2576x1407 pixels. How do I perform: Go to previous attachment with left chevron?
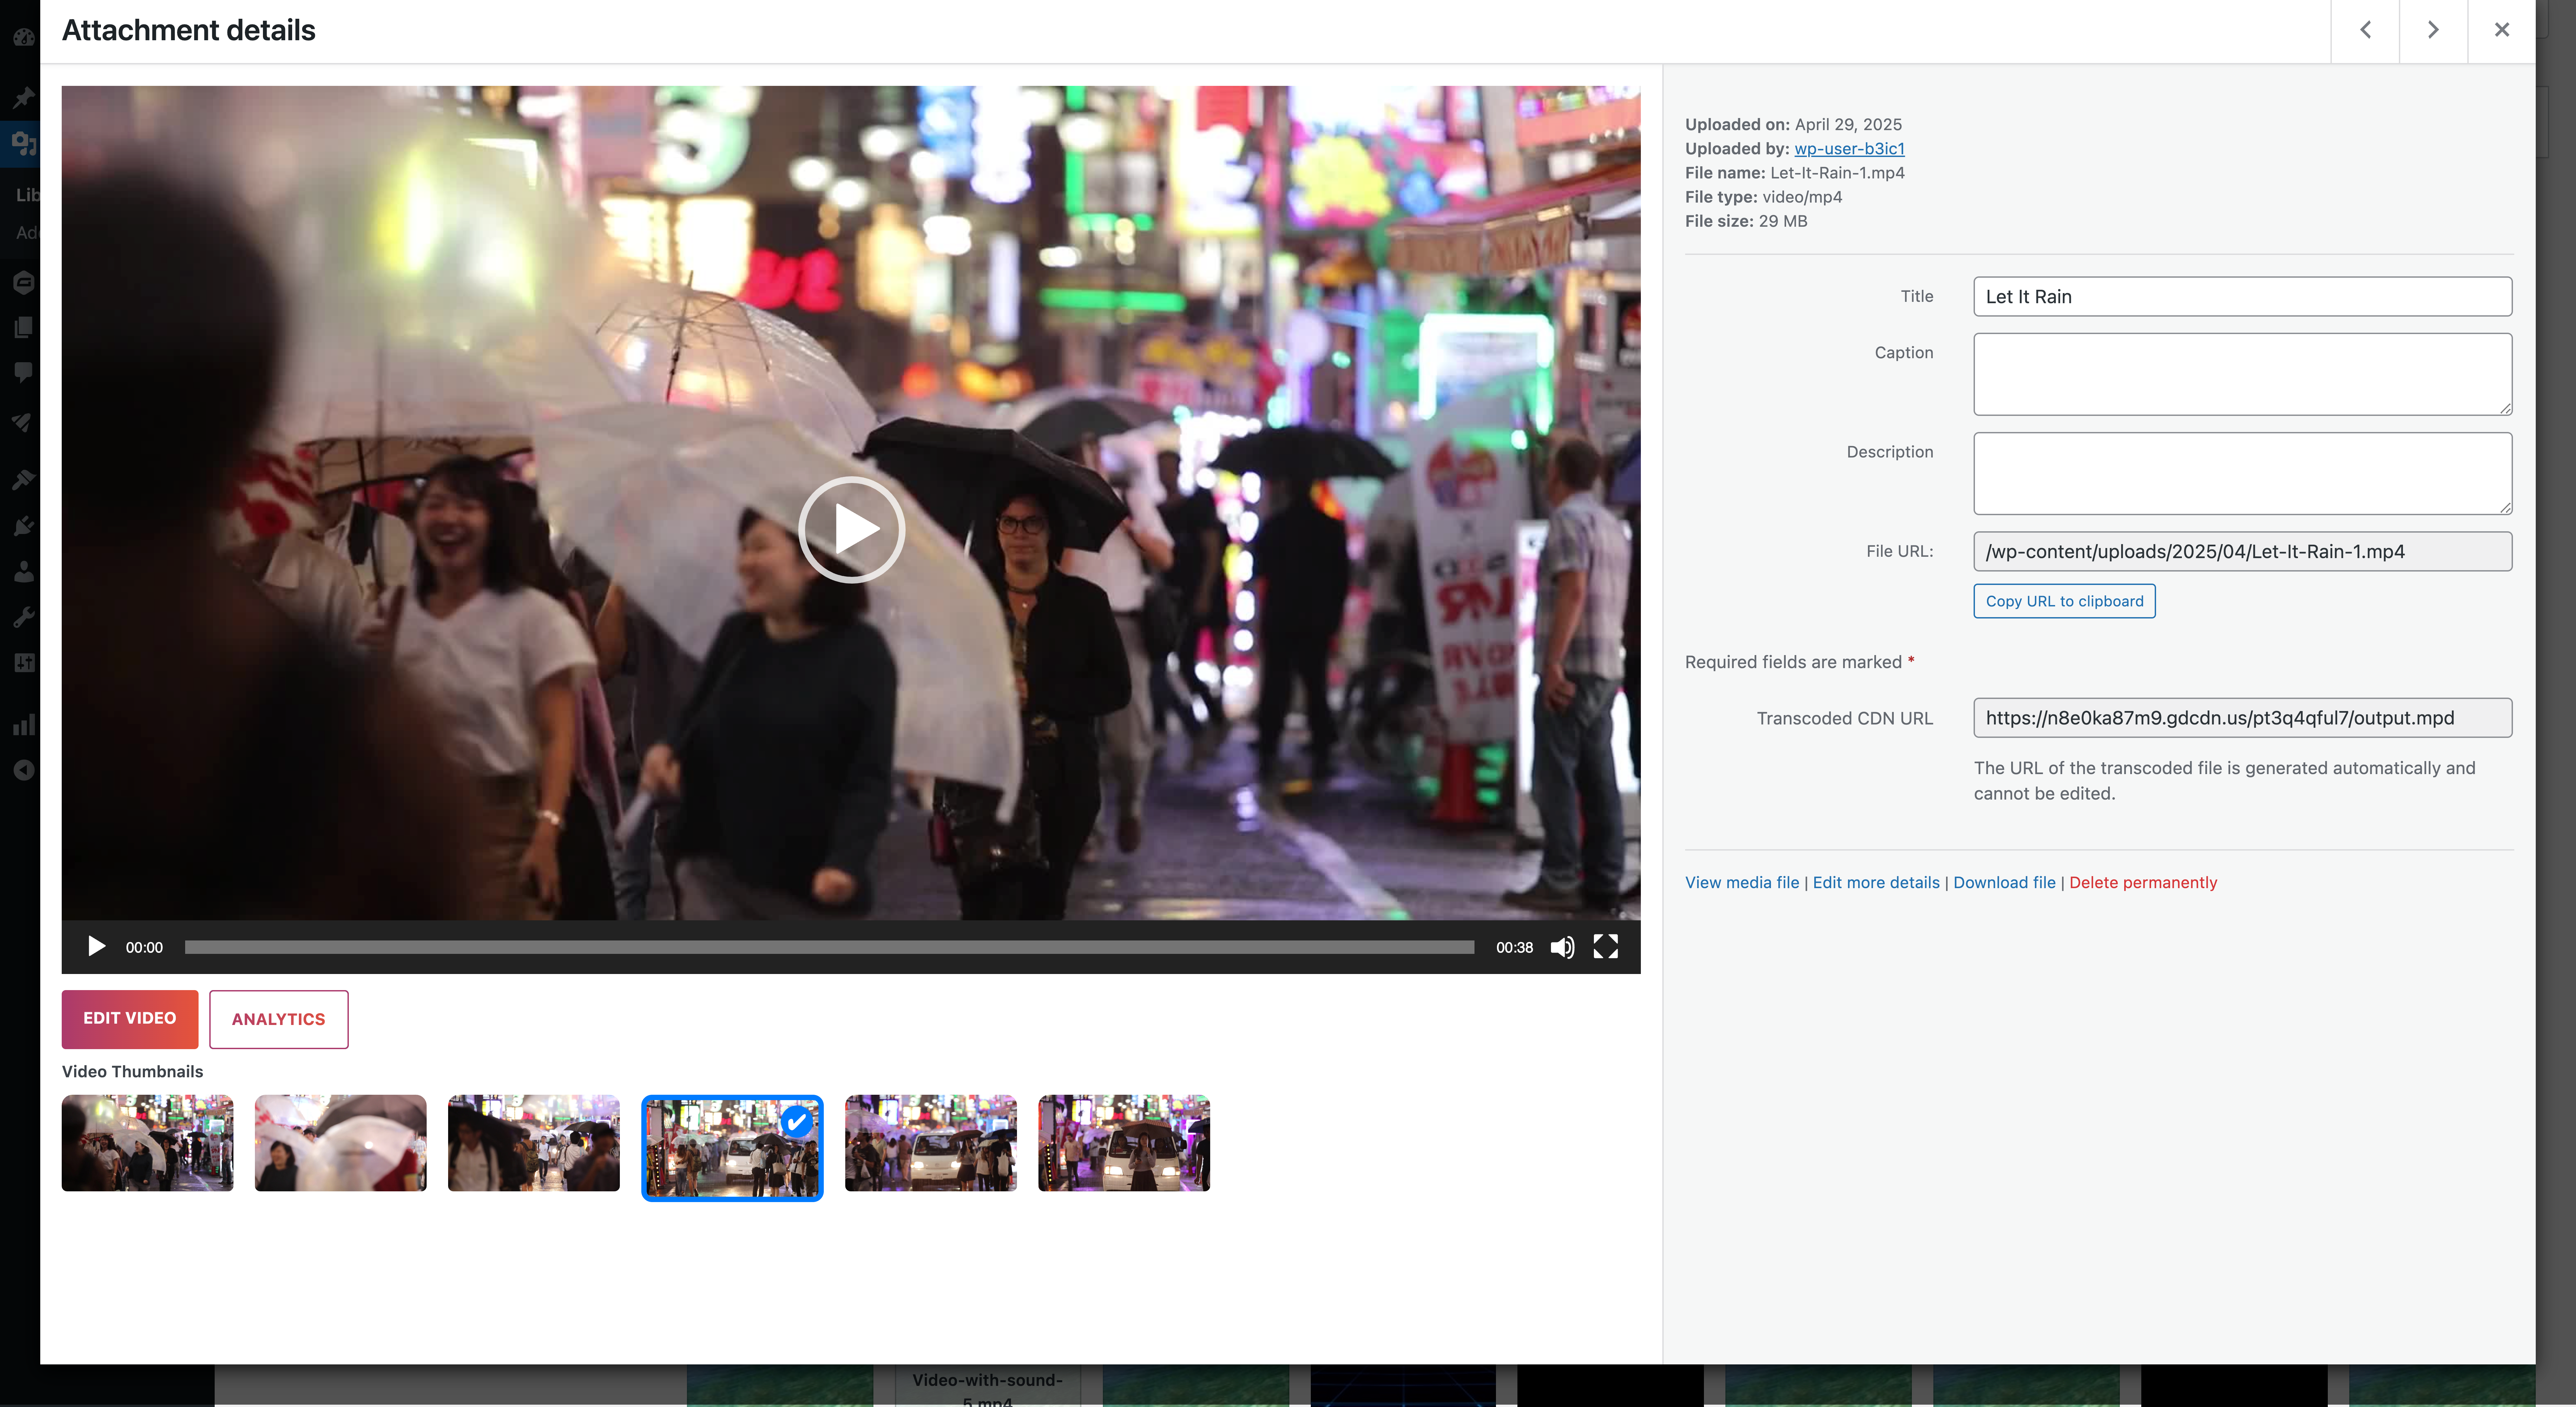point(2365,30)
